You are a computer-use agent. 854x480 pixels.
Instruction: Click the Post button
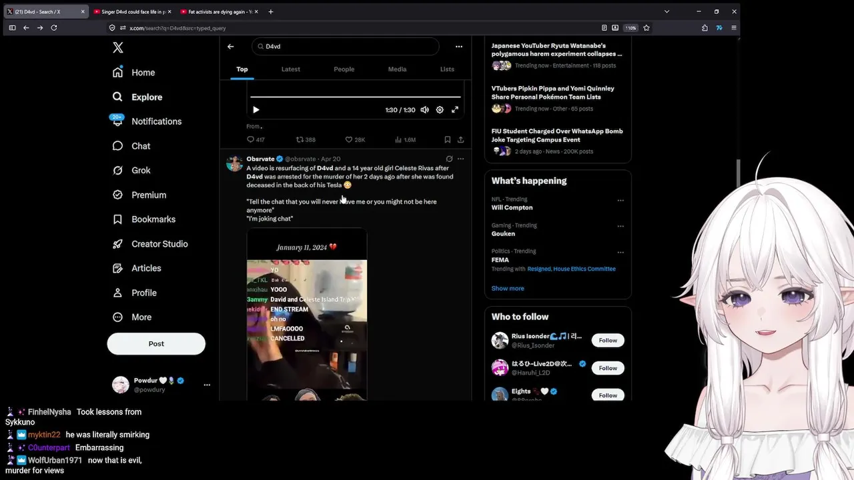click(156, 343)
